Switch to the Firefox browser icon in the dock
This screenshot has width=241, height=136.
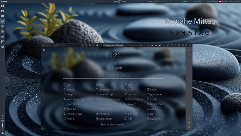click(x=2, y=21)
